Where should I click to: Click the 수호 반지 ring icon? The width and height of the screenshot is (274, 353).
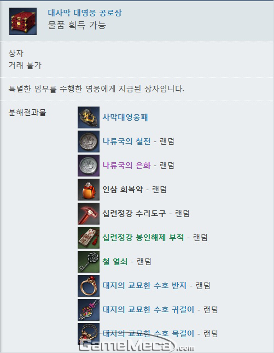click(x=89, y=286)
